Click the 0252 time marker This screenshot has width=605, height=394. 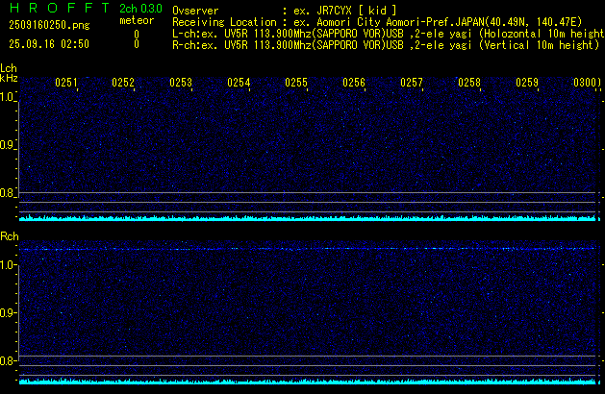click(123, 83)
